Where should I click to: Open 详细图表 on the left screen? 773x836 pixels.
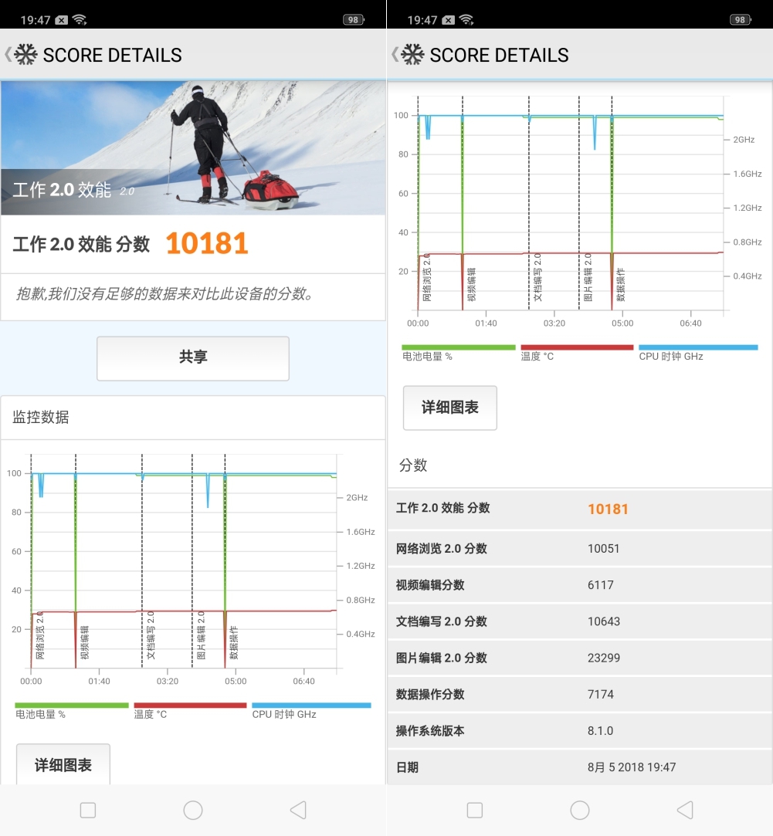click(63, 764)
